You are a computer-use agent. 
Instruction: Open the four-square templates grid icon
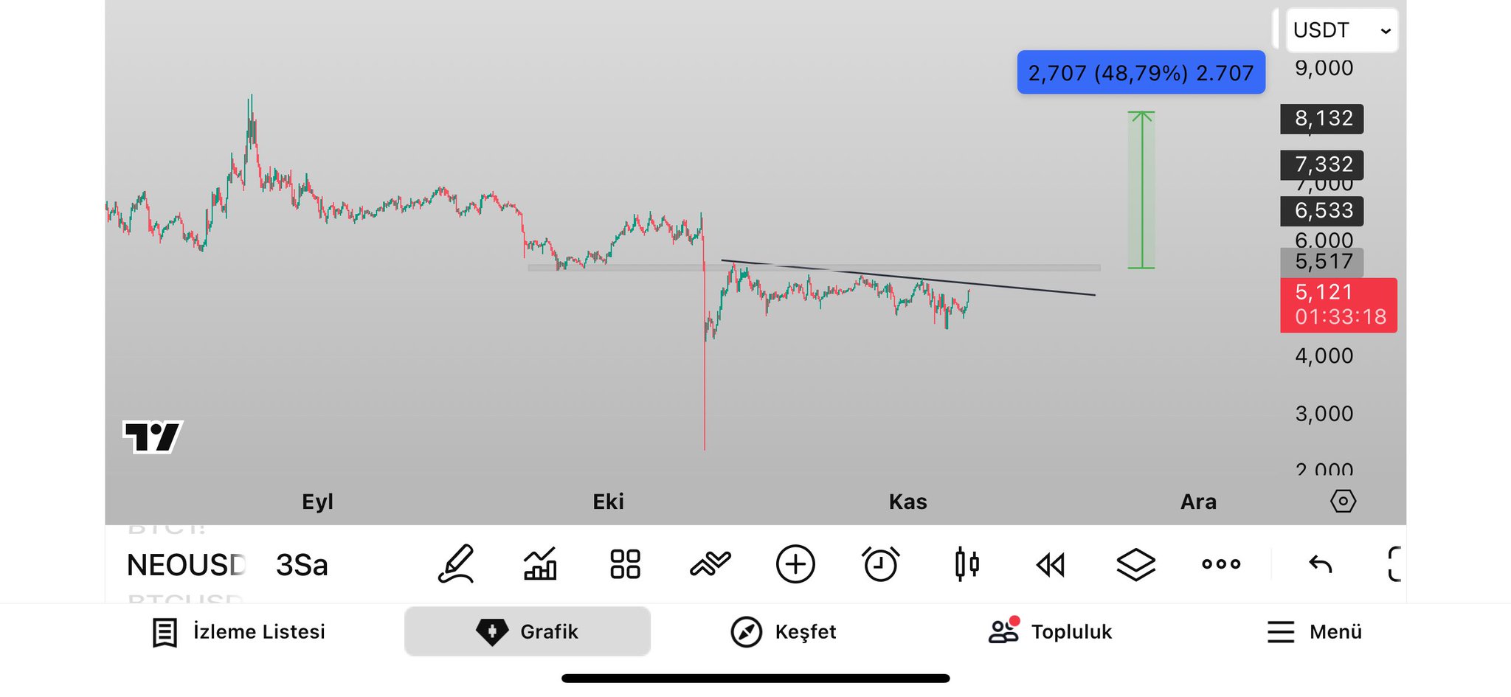(625, 565)
